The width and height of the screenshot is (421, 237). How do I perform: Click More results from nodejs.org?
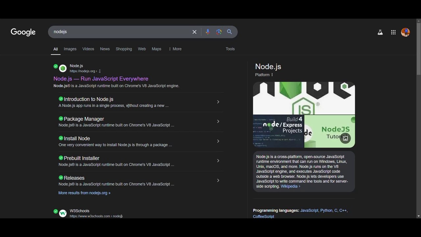[x=85, y=193]
